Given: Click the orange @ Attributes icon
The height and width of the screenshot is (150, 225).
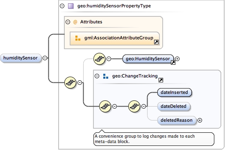Looking at the screenshot, I should point(75,22).
